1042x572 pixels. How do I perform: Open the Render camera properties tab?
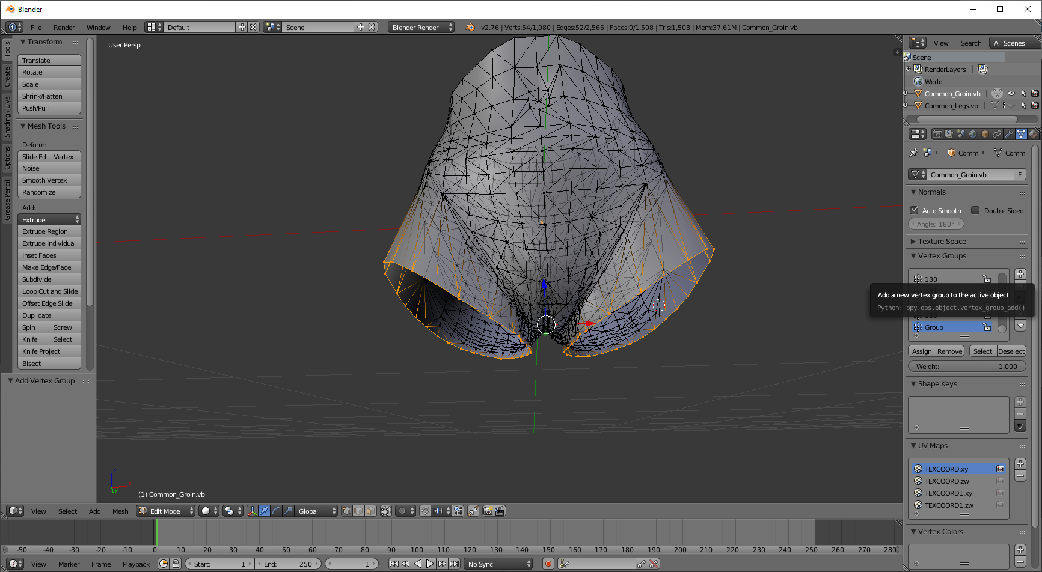point(937,134)
